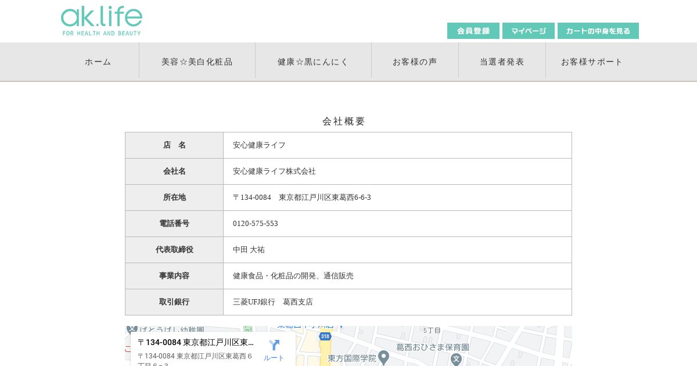Click the 葛西おひさま保育園 school marker
697x366 pixels.
tap(457, 359)
